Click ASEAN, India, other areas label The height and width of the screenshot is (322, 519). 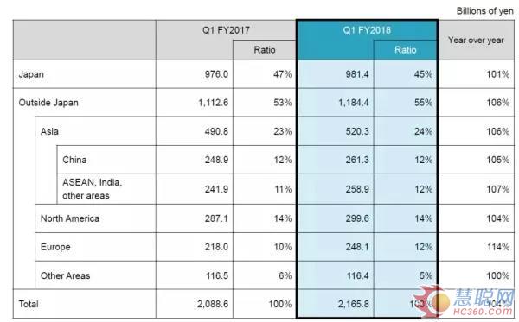click(x=93, y=189)
